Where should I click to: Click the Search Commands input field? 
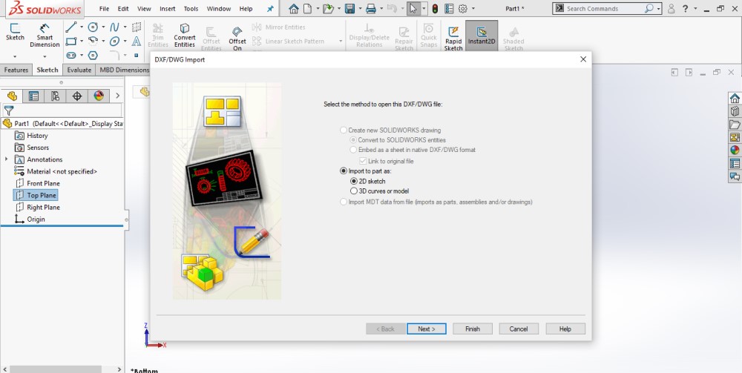(x=599, y=8)
